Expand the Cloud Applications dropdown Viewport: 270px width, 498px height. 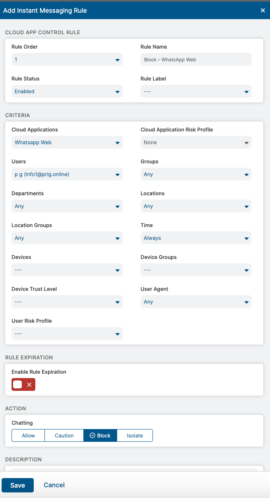click(67, 142)
